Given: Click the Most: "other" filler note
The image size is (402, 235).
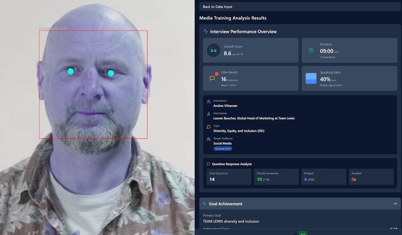Looking at the screenshot, I should (x=229, y=85).
